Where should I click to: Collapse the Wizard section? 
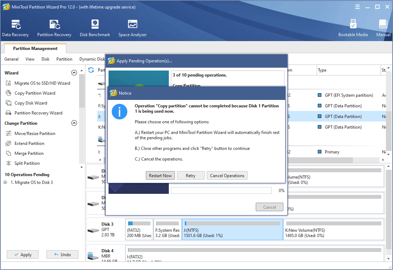(74, 73)
